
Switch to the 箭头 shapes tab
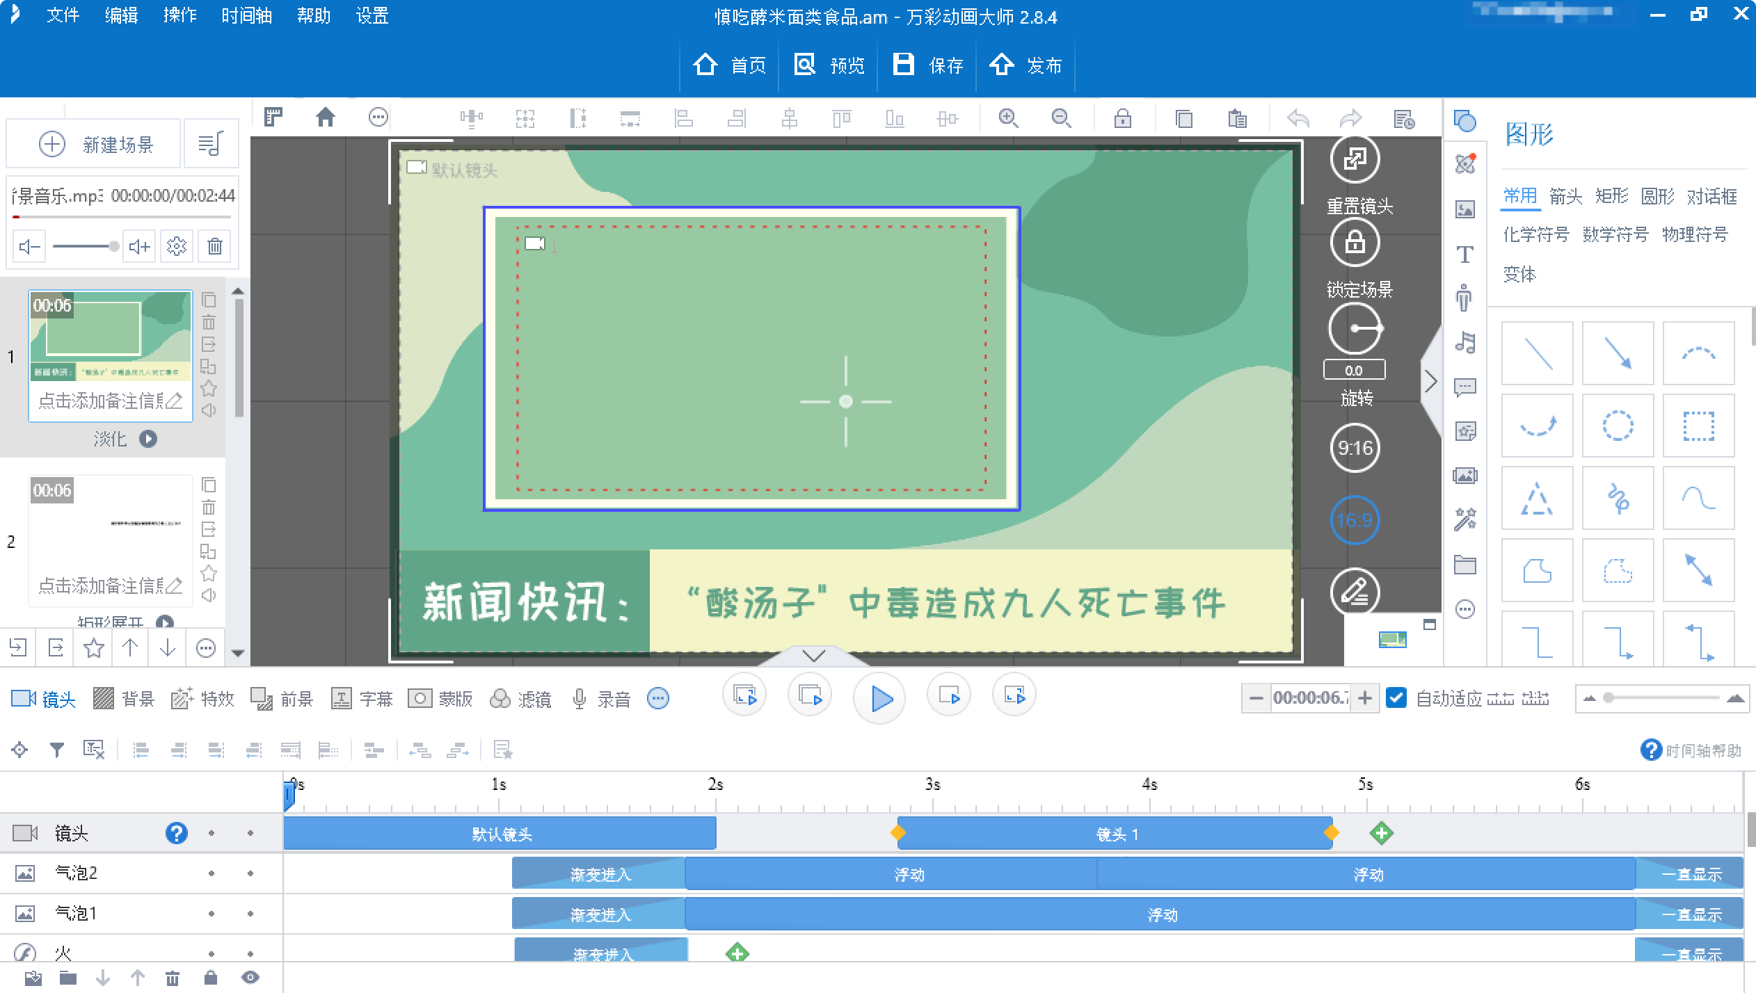[1565, 197]
